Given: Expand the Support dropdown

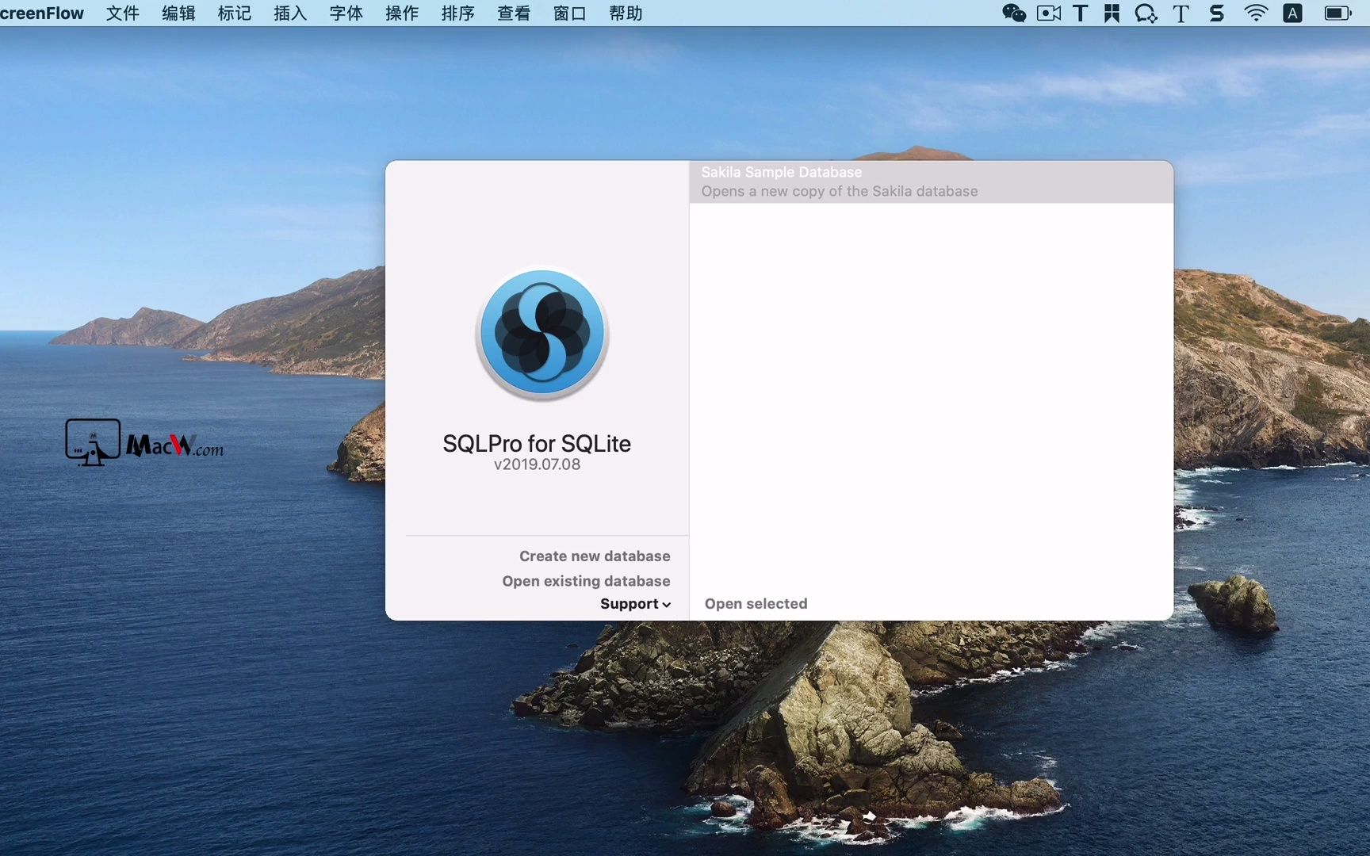Looking at the screenshot, I should coord(635,604).
